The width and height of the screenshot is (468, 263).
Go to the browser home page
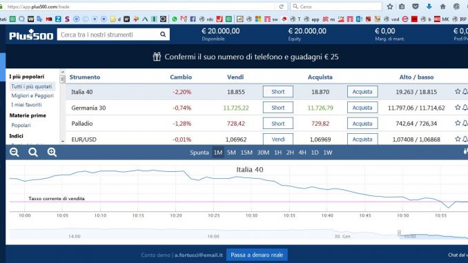tap(442, 7)
